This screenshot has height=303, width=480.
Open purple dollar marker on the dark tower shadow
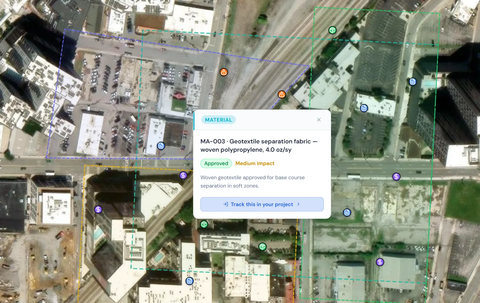tap(98, 209)
